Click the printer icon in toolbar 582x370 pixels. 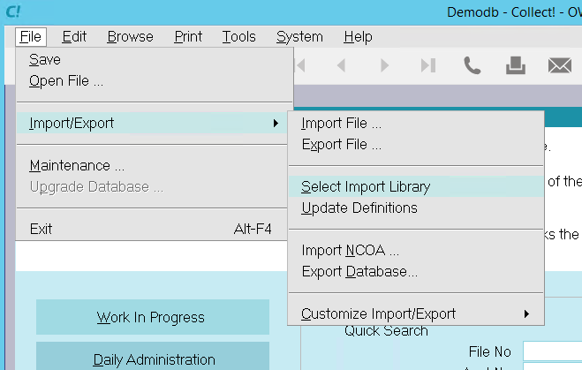pyautogui.click(x=516, y=65)
